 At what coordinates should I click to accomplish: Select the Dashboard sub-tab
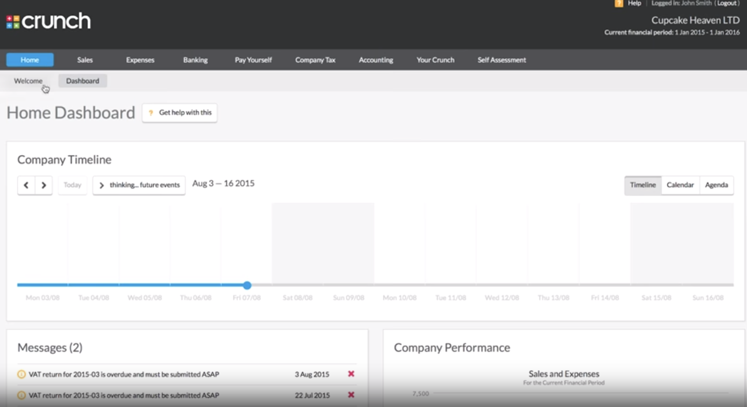[x=83, y=81]
